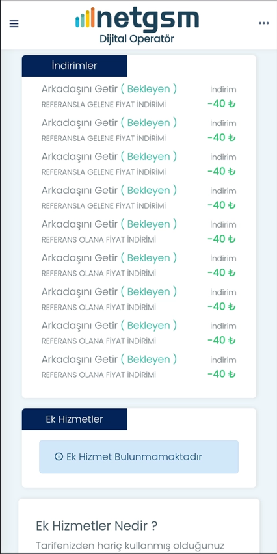
Task: Tap the Ek Hizmetler Nedir ? heading
Action: pyautogui.click(x=96, y=526)
